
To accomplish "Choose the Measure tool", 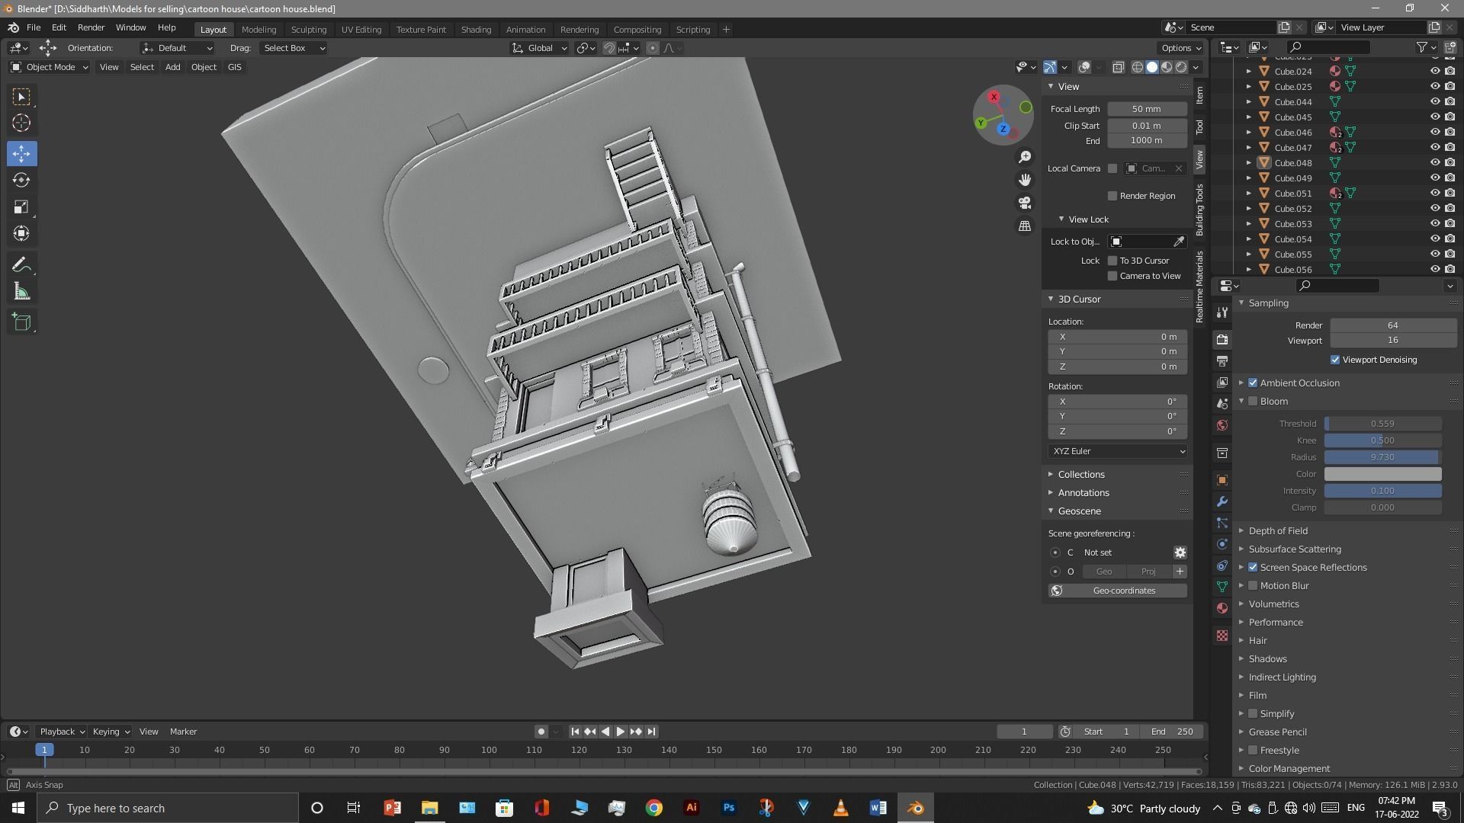I will pos(21,292).
